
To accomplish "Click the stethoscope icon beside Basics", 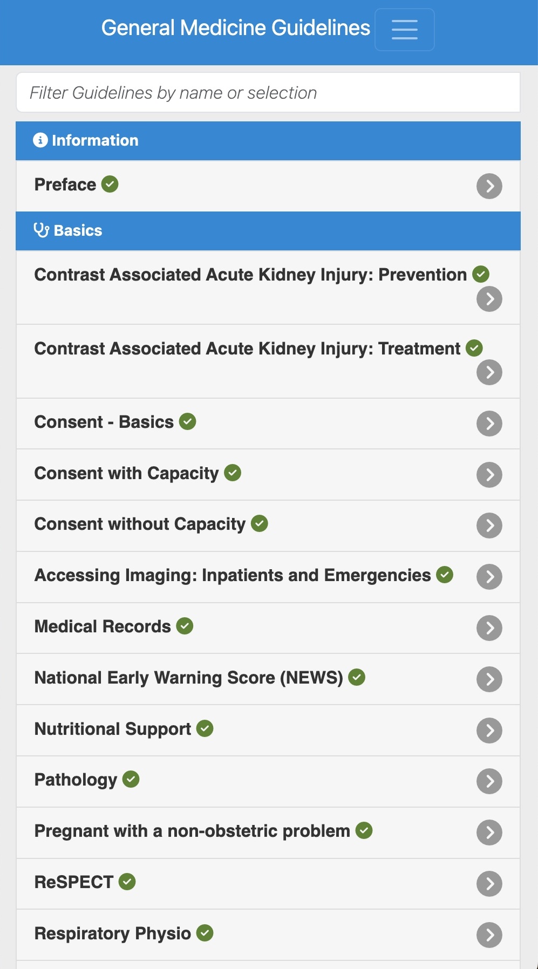I will click(x=42, y=230).
